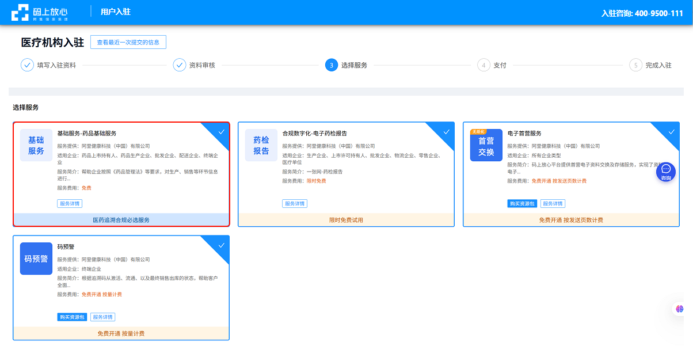The image size is (693, 353).
Task: Click 查看最近一次提交的信息 button
Action: click(x=128, y=42)
